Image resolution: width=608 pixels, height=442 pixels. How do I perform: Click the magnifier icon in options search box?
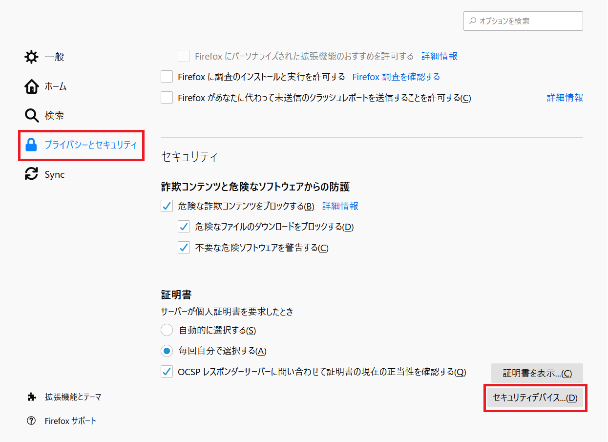pyautogui.click(x=472, y=21)
